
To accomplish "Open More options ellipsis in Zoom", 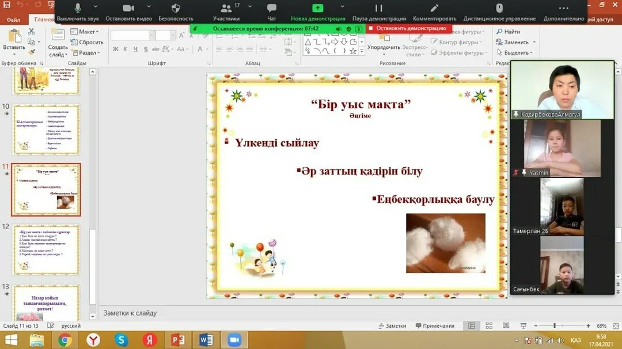I will point(563,8).
